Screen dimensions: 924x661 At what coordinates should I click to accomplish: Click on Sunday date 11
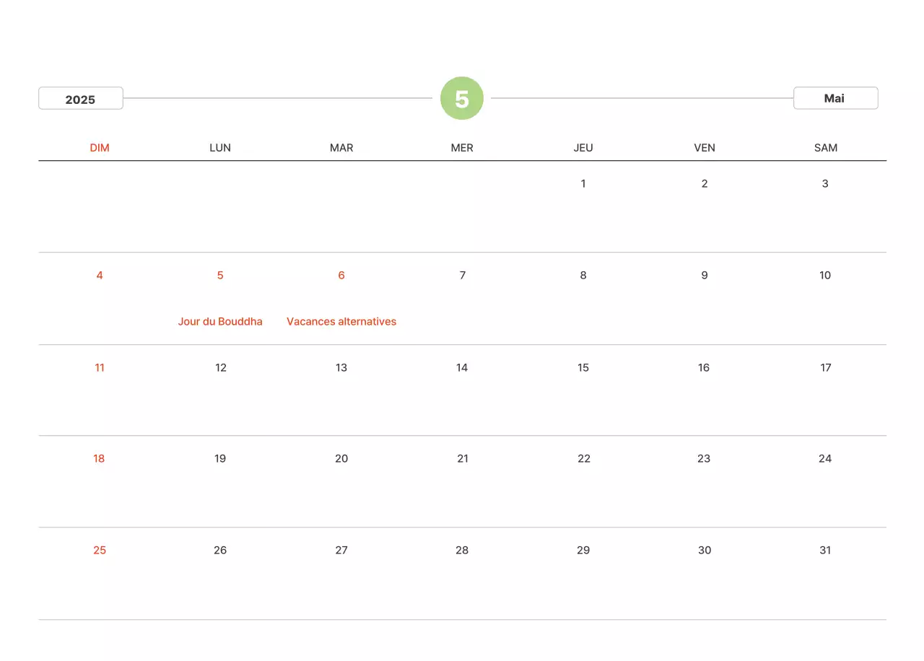point(100,368)
